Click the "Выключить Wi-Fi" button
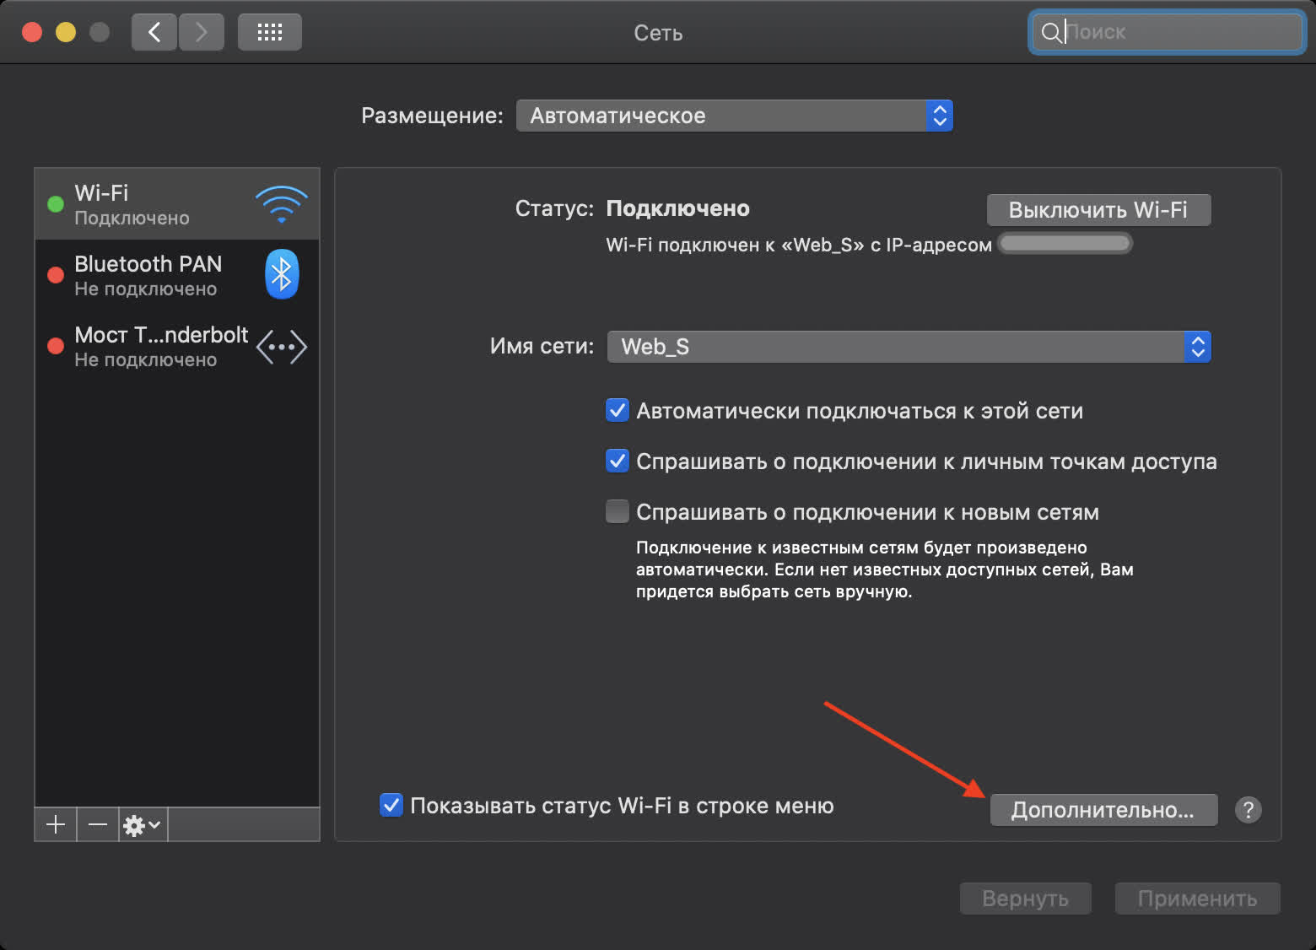The width and height of the screenshot is (1316, 950). coord(1098,210)
